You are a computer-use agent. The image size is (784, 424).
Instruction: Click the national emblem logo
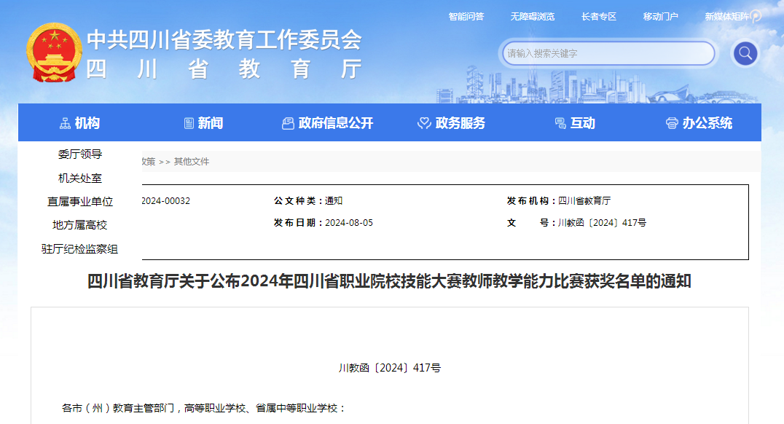tap(54, 53)
